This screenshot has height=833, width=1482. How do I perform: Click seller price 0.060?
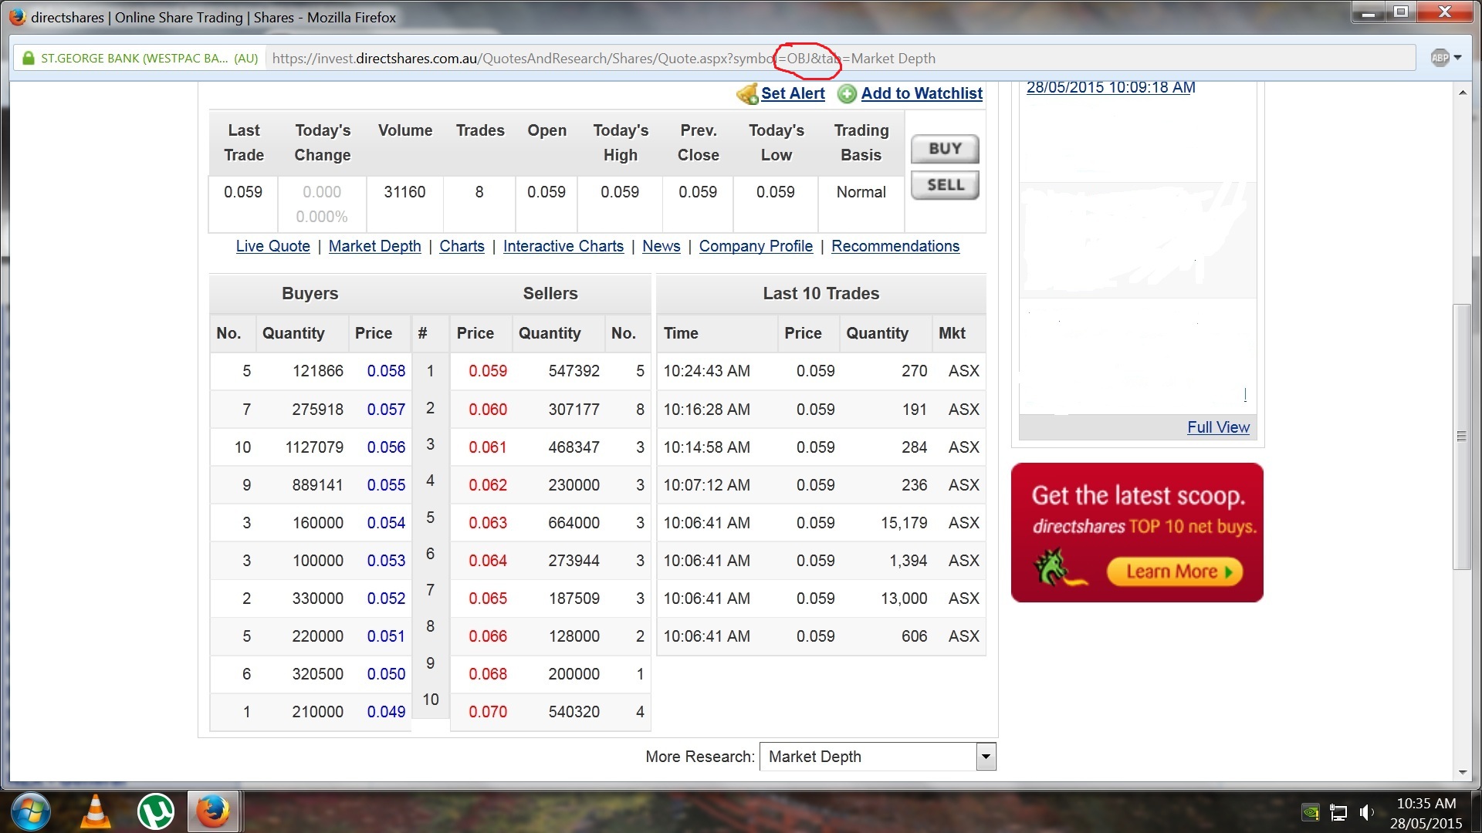[x=488, y=410]
